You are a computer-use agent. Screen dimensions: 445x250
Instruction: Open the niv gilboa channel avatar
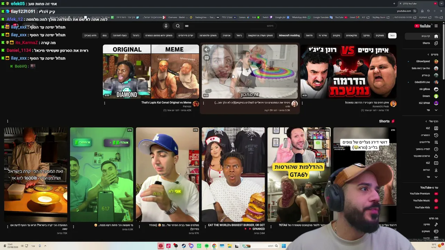(436, 89)
